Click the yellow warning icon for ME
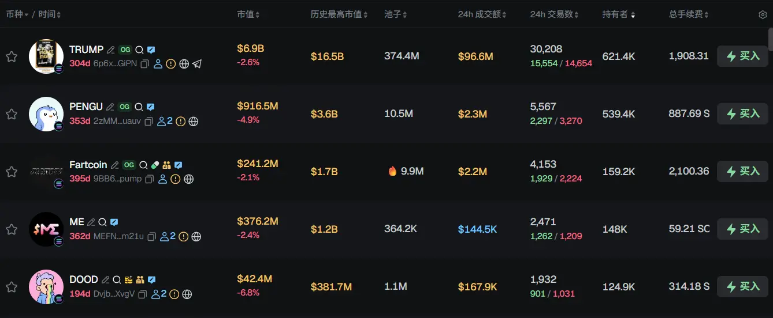The width and height of the screenshot is (773, 318). point(183,237)
